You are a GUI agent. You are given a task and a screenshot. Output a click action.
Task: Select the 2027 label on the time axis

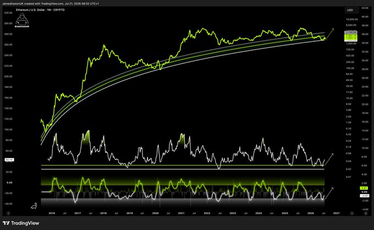(336, 213)
